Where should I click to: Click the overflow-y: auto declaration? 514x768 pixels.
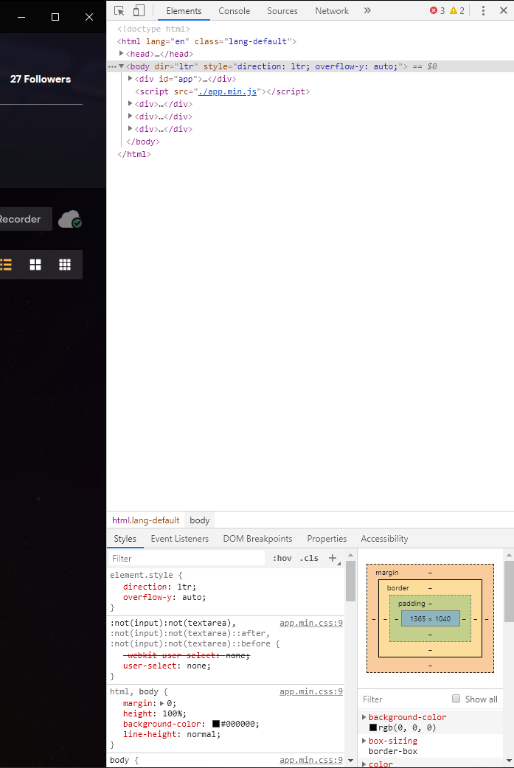tap(164, 597)
